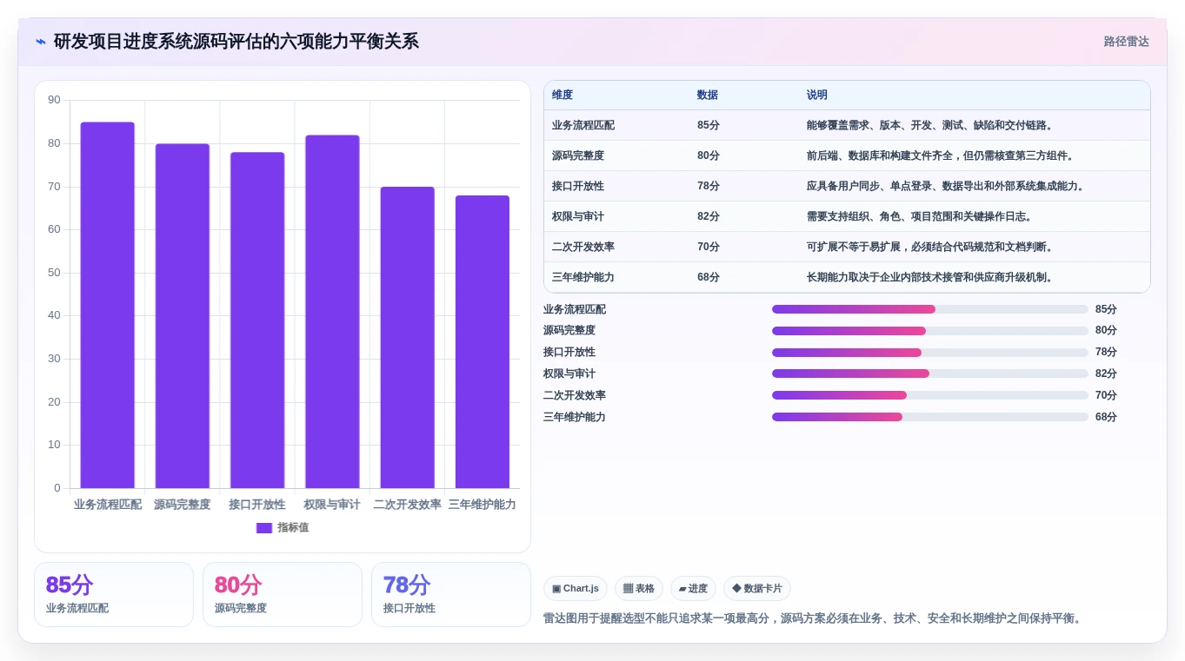Click the 维度 table column header
Viewport: 1185px width, 661px height.
563,96
